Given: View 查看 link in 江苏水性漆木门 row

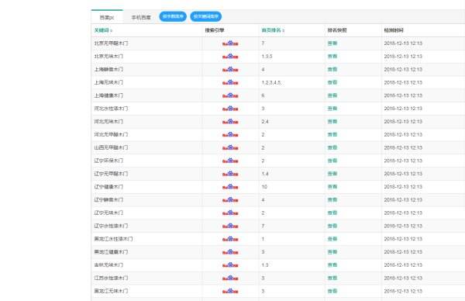Looking at the screenshot, I should [332, 279].
